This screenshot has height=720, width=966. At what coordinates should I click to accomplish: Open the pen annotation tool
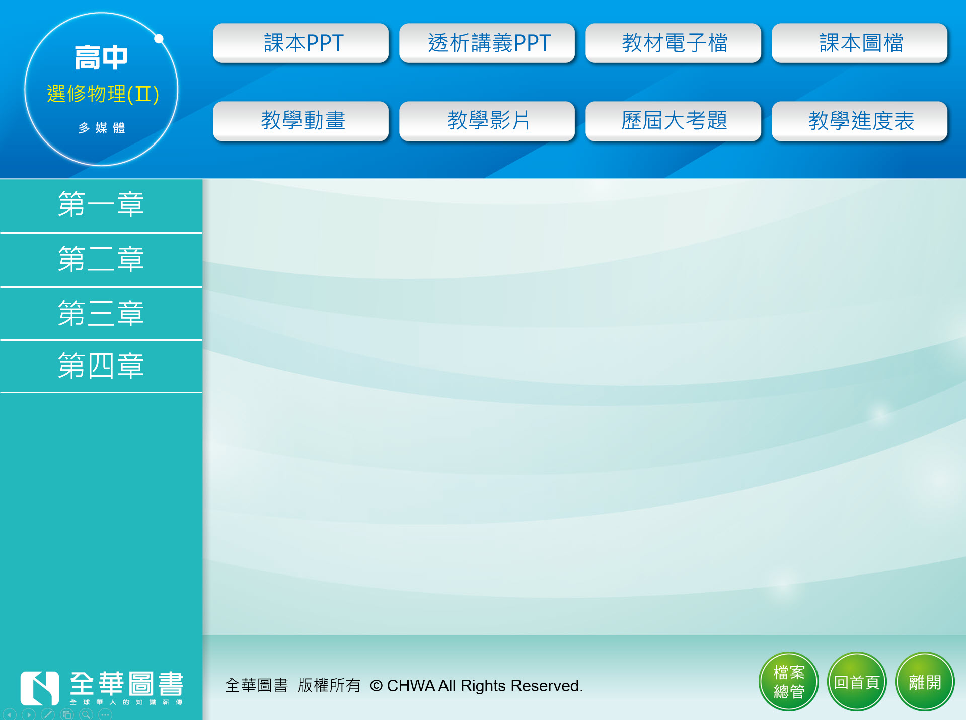(x=48, y=714)
